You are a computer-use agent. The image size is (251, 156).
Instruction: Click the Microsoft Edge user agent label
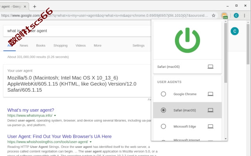(185, 126)
